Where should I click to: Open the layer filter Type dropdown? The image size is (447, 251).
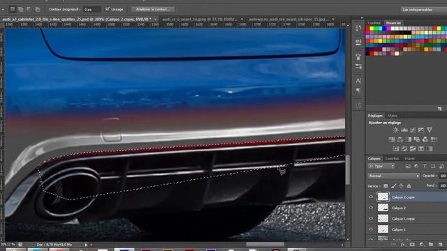tap(381, 166)
